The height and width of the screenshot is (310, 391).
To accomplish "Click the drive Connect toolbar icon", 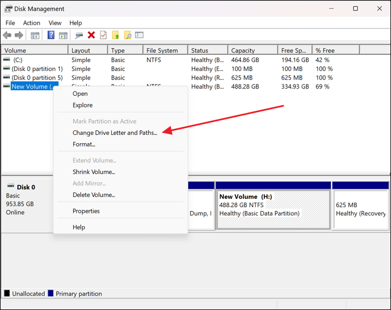I will coord(79,35).
